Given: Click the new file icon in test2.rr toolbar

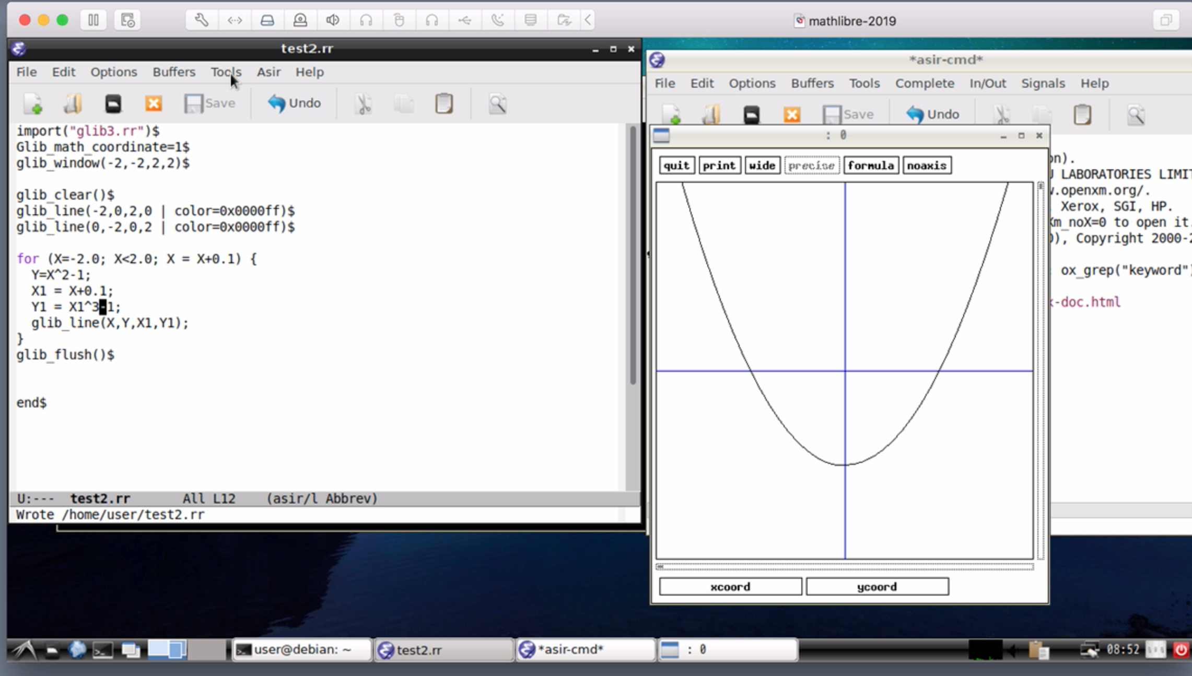Looking at the screenshot, I should (33, 103).
